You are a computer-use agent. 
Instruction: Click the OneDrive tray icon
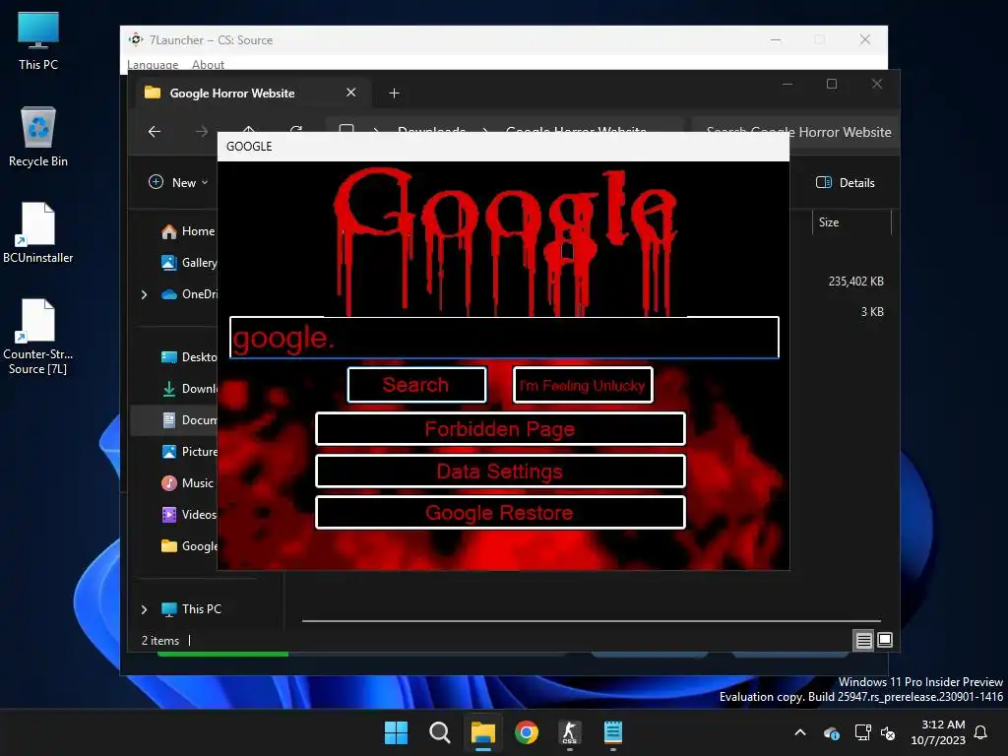pos(832,732)
